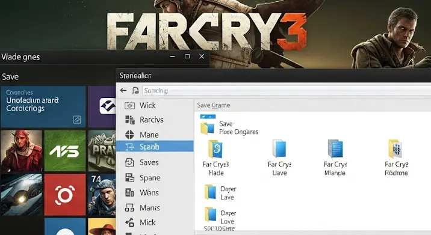Screen dimensions: 431x235
Task: Click the 'Sorncing' address field
Action: click(287, 91)
